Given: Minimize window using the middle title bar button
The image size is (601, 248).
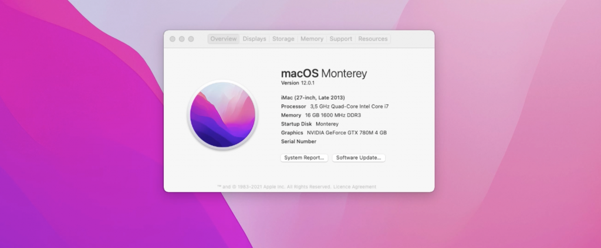Looking at the screenshot, I should click(x=182, y=39).
